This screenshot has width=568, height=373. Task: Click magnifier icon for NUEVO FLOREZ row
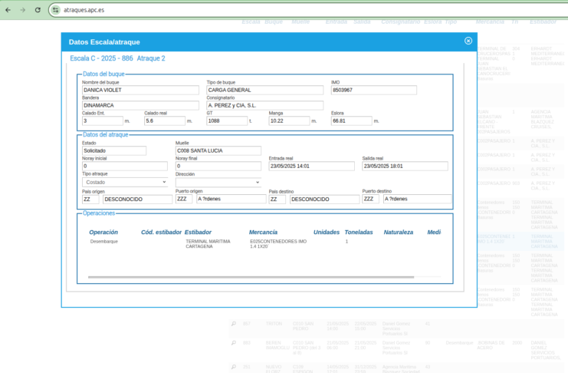coord(234,368)
